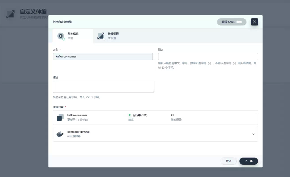Click the container-day06g container name
The width and height of the screenshot is (290, 177).
pyautogui.click(x=78, y=132)
